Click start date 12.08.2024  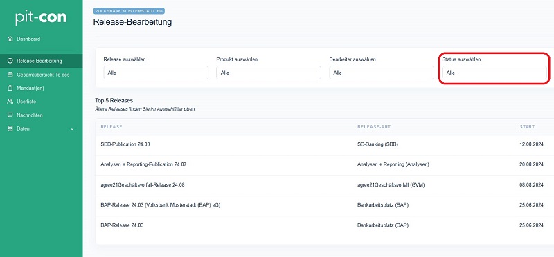point(531,144)
